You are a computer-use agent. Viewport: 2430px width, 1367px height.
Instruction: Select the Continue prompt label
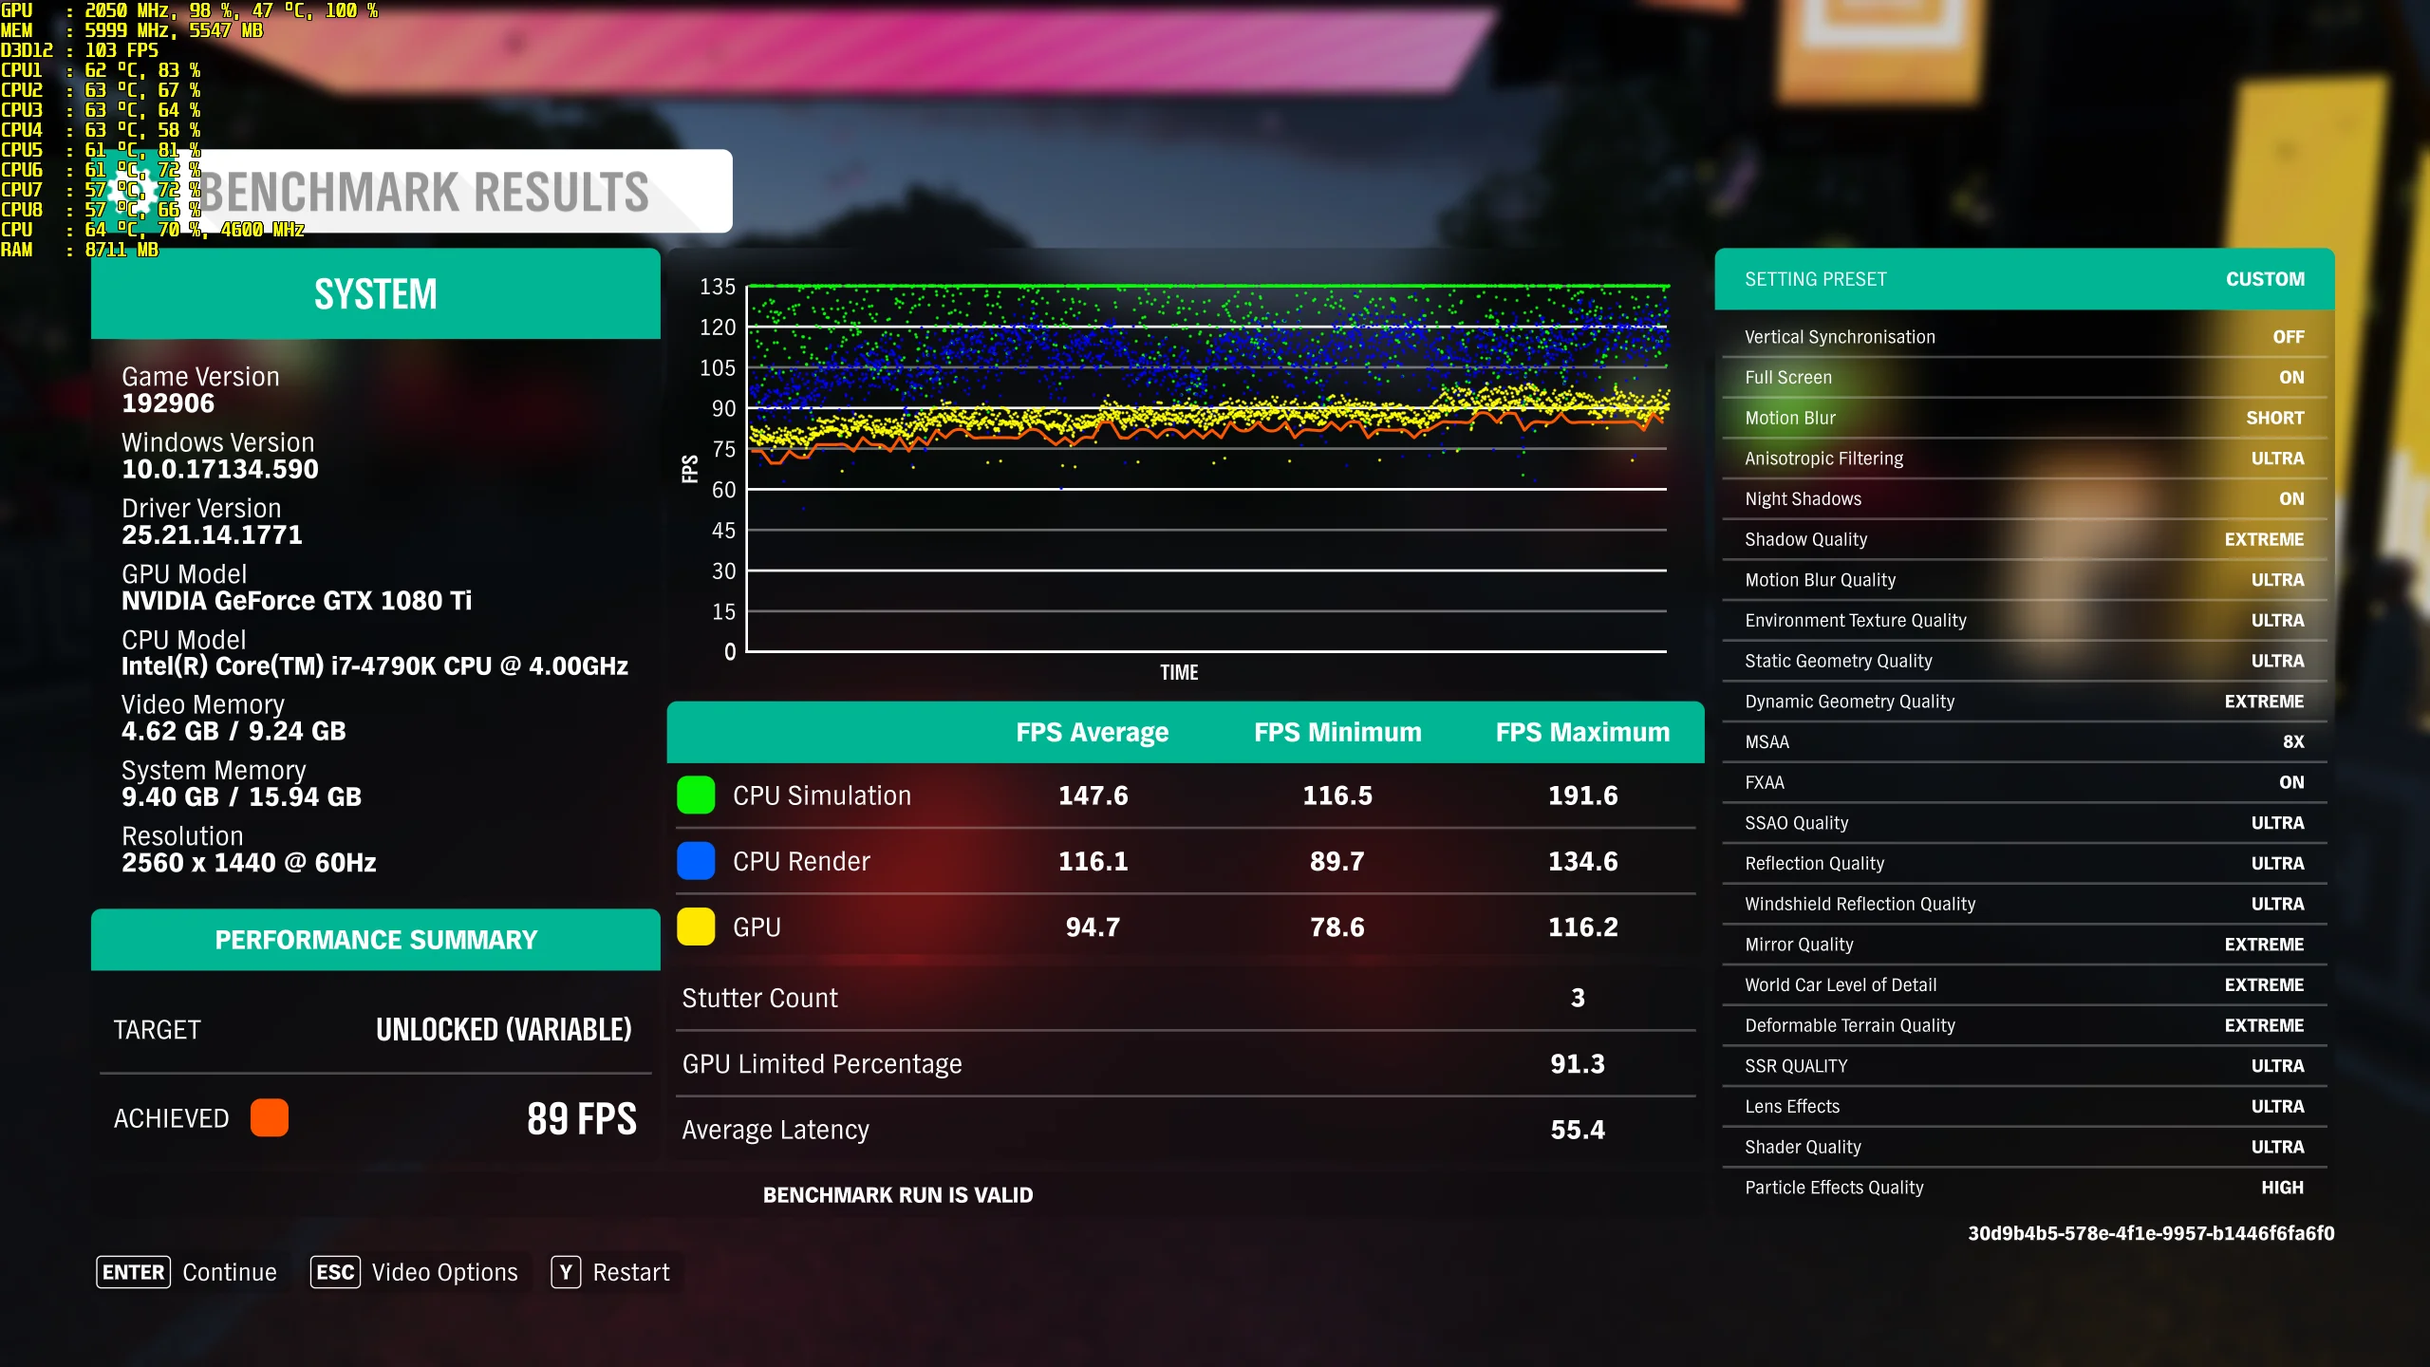click(230, 1272)
